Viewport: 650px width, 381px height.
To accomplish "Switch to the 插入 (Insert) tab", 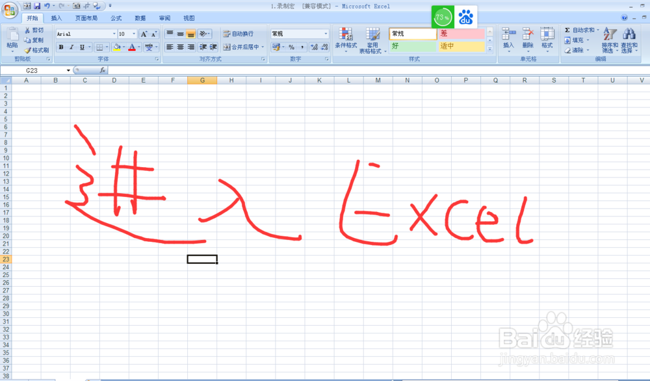I will (56, 18).
